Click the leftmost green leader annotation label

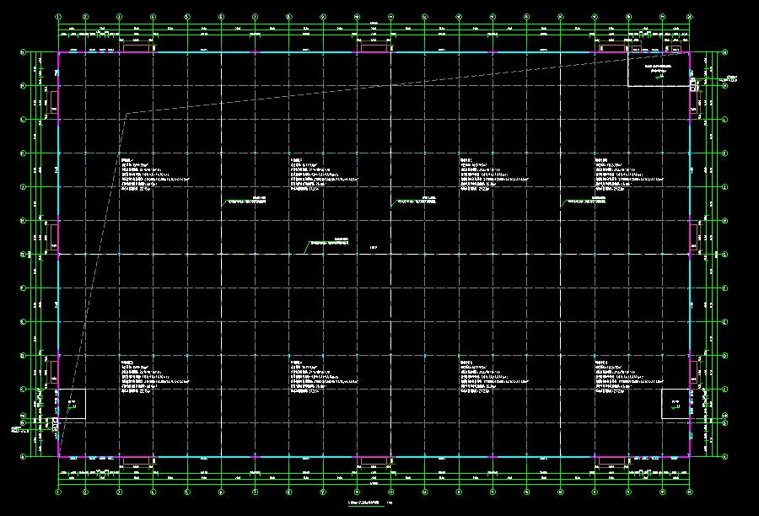pyautogui.click(x=245, y=202)
